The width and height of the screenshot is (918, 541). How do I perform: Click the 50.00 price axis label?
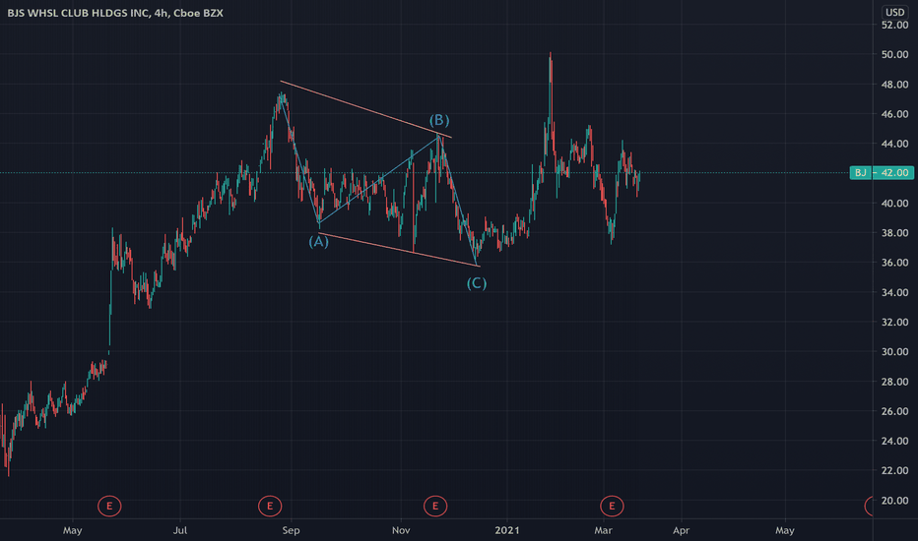coord(894,54)
